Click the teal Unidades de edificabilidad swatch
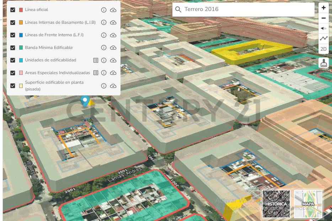The width and height of the screenshot is (332, 221). [21, 60]
